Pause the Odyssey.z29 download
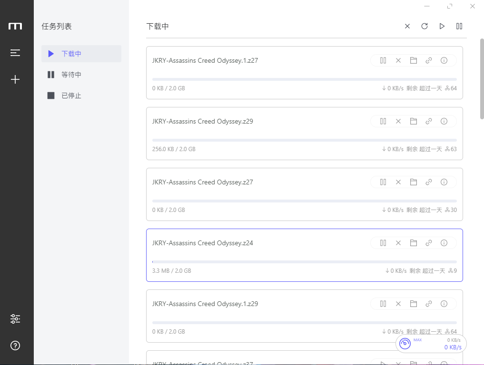The width and height of the screenshot is (484, 365). (383, 121)
